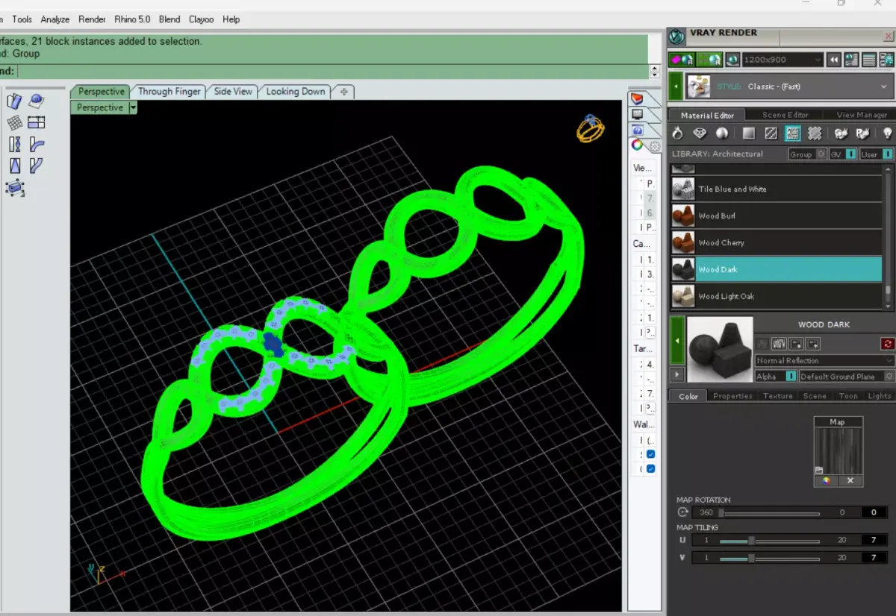Select the hatched square library icon
The height and width of the screenshot is (616, 896).
(x=771, y=133)
